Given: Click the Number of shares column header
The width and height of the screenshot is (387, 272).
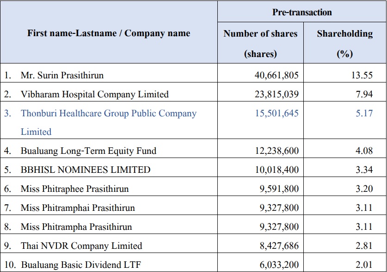Looking at the screenshot, I should pos(260,43).
